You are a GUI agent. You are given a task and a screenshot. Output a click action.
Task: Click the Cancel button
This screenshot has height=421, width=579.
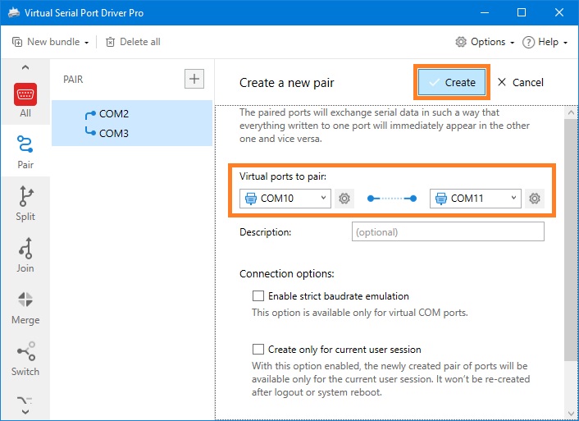520,82
